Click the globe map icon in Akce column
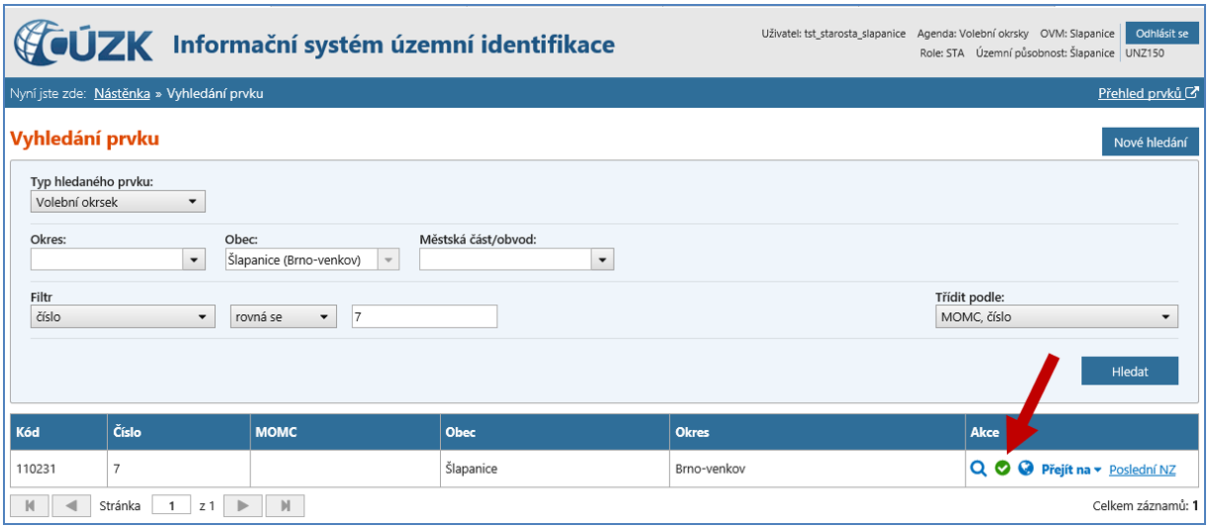The image size is (1209, 527). coord(1026,469)
